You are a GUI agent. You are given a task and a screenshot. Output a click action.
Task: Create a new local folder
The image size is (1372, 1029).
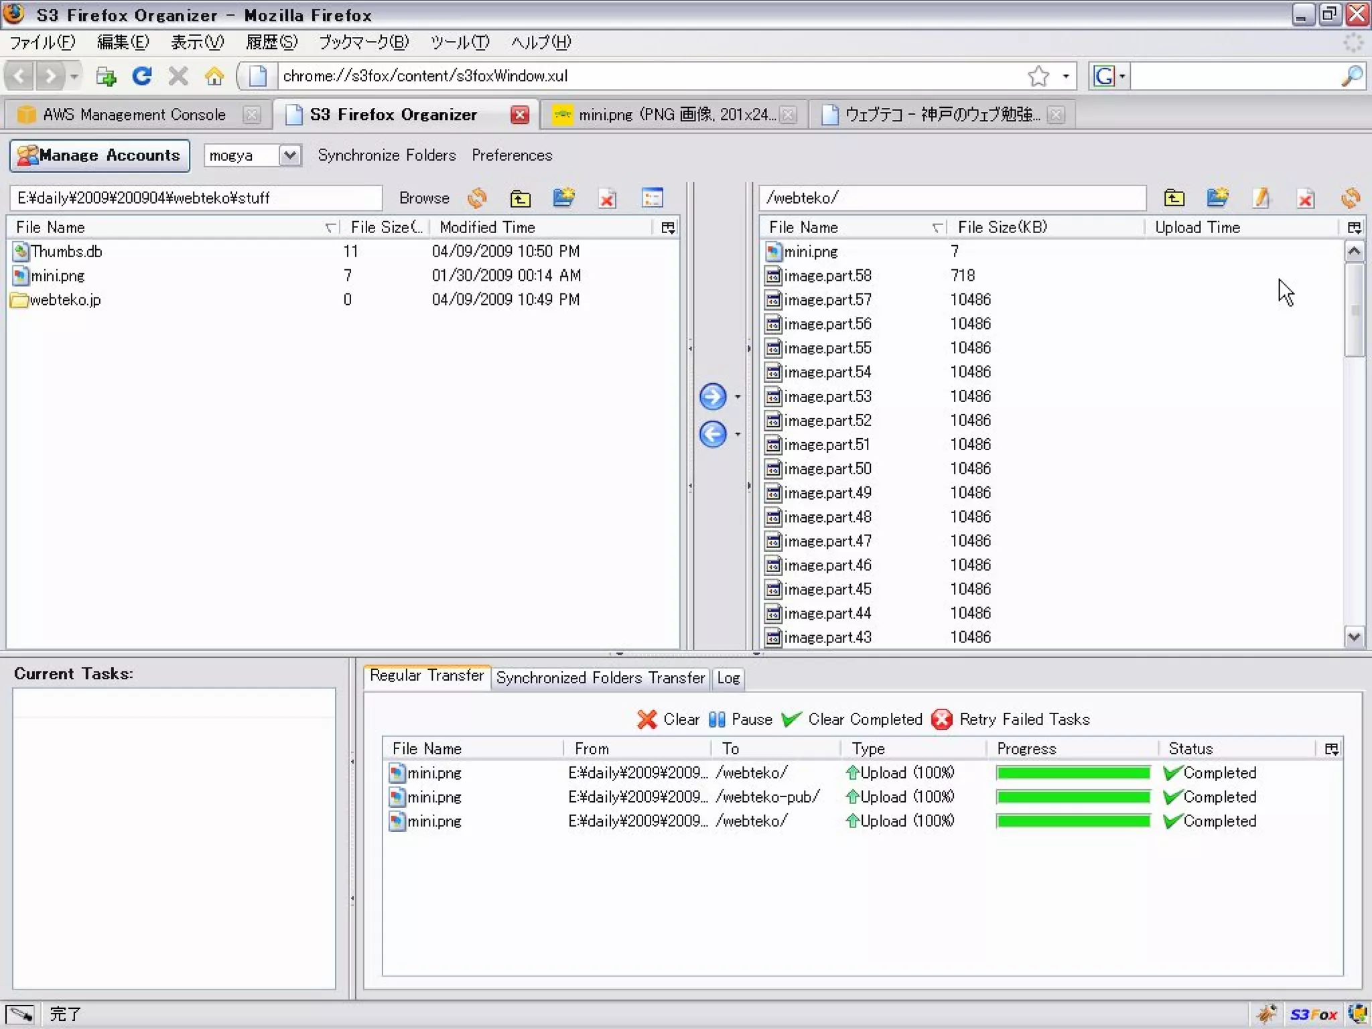click(564, 198)
